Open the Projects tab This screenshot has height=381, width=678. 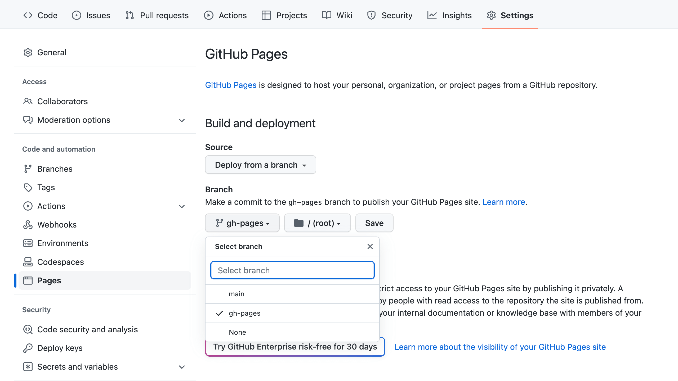[284, 15]
